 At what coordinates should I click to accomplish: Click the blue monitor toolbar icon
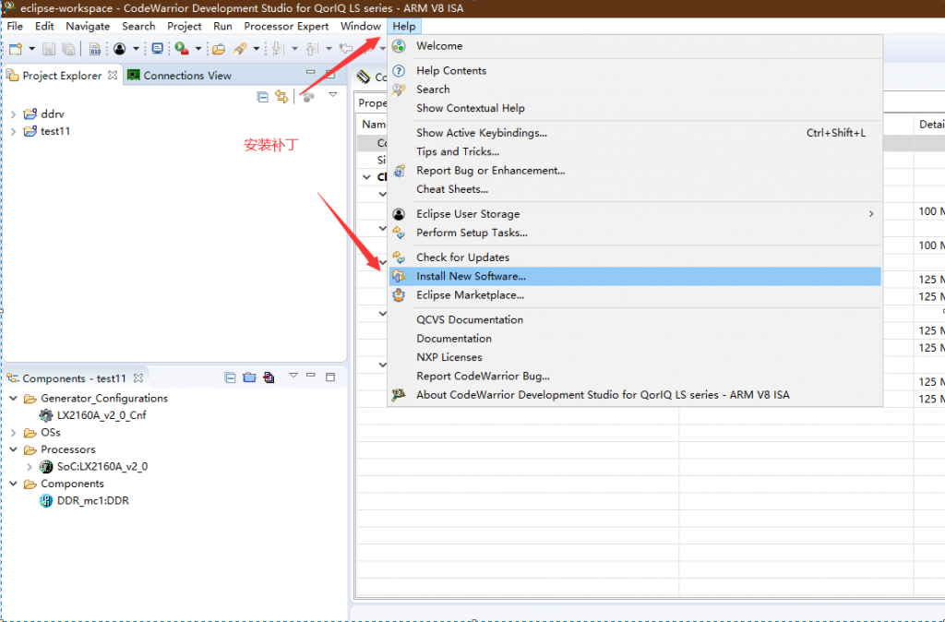(x=157, y=49)
